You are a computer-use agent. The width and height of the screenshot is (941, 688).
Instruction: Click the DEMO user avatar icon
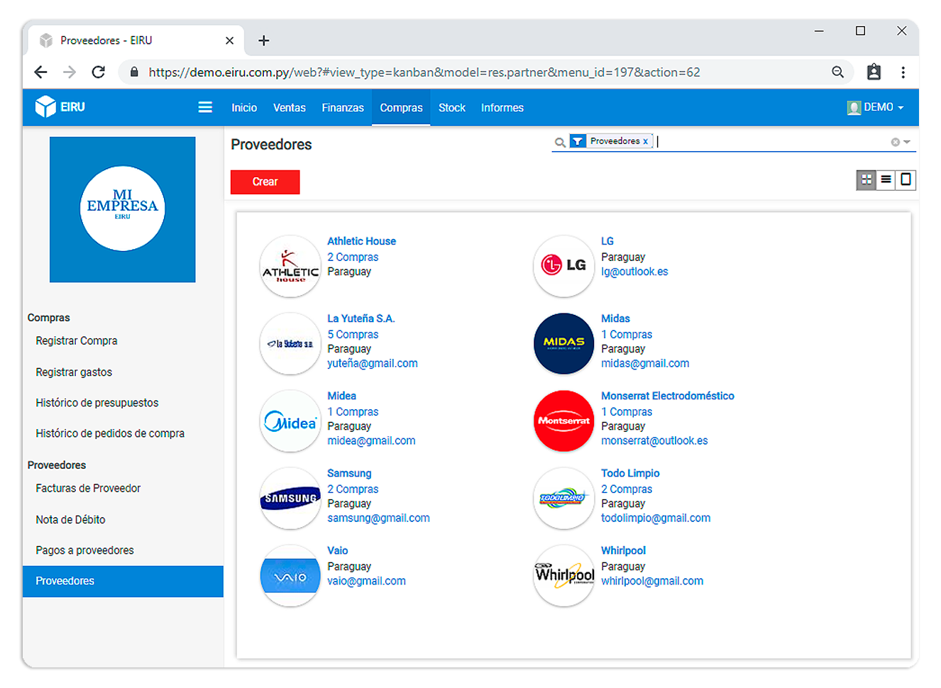click(854, 108)
